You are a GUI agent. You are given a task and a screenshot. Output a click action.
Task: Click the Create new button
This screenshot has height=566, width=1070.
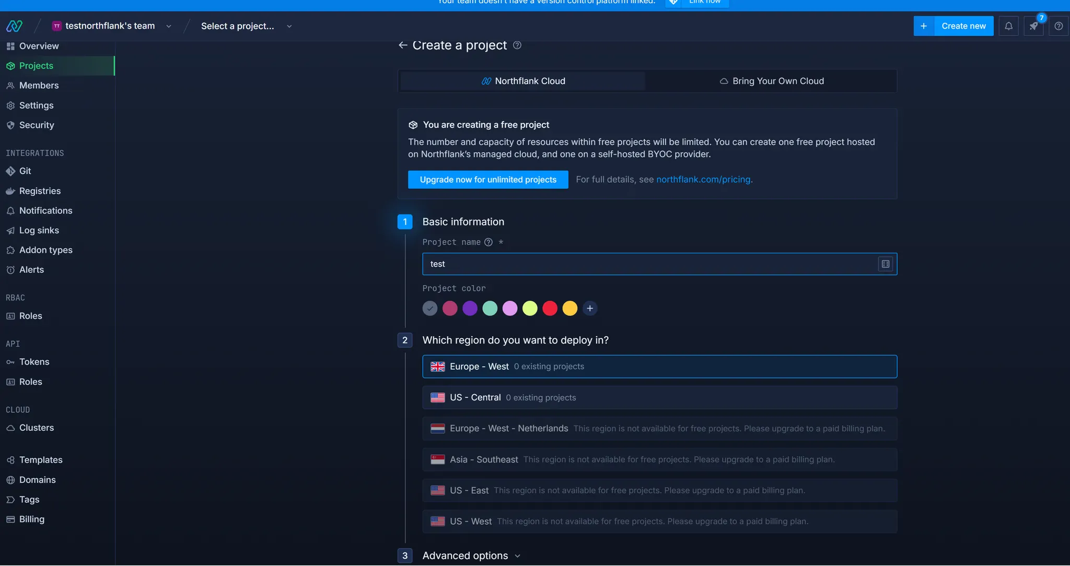pos(963,26)
